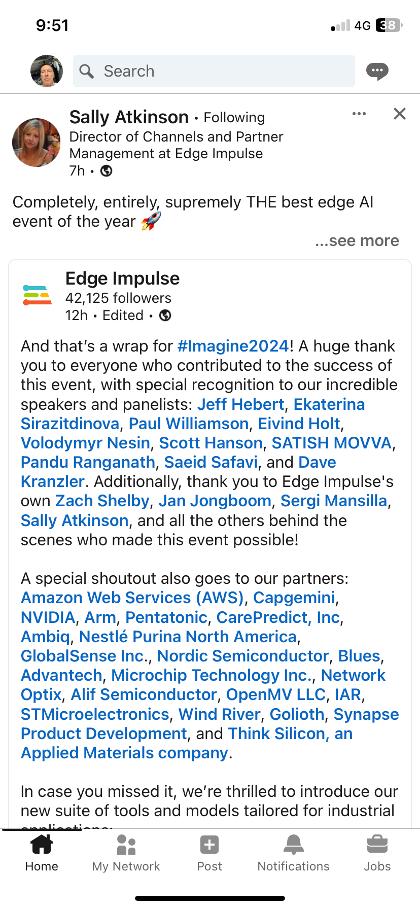
Task: Open the three-dot post options menu
Action: [x=359, y=114]
